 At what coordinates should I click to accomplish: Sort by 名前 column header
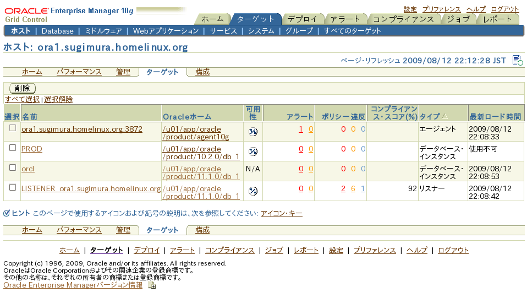tap(30, 117)
